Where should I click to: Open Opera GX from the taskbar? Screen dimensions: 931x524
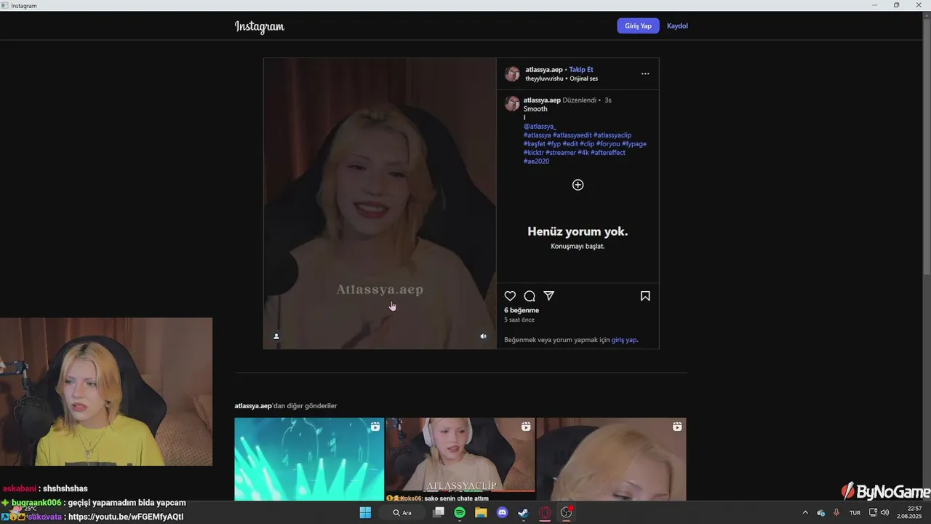tap(545, 513)
